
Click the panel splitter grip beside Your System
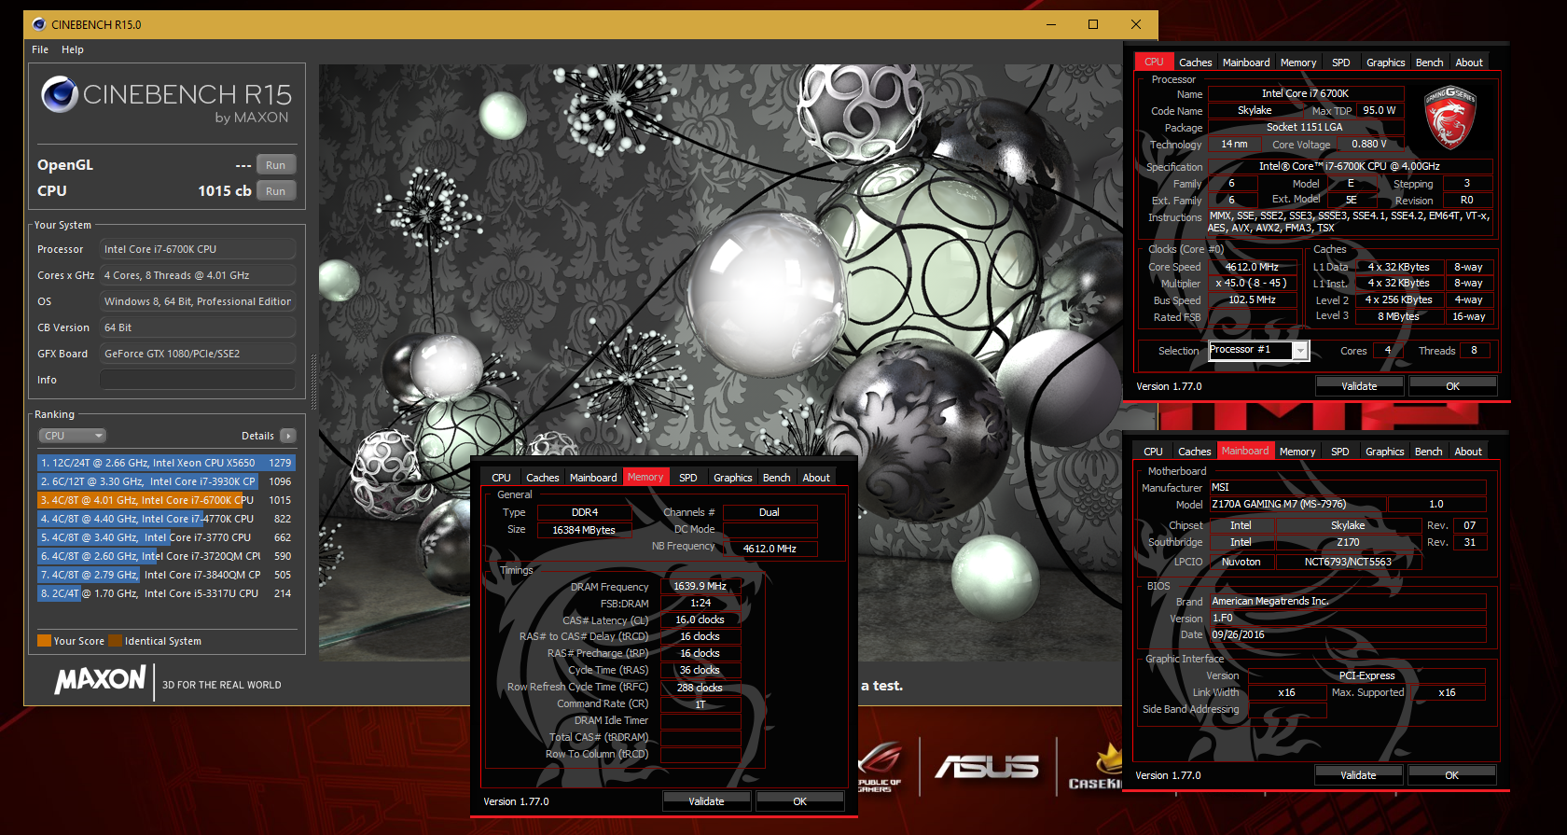coord(313,382)
